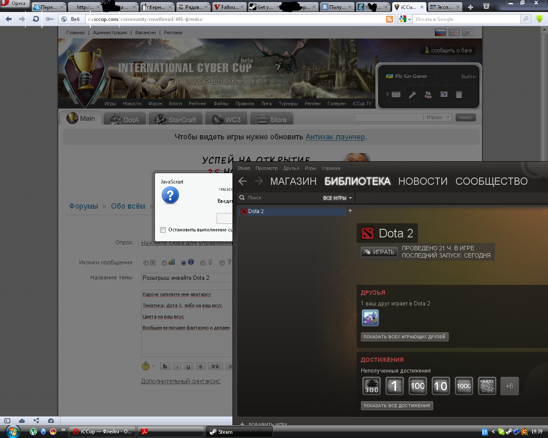The height and width of the screenshot is (438, 548).
Task: Click Opera reload page button
Action: tap(36, 19)
